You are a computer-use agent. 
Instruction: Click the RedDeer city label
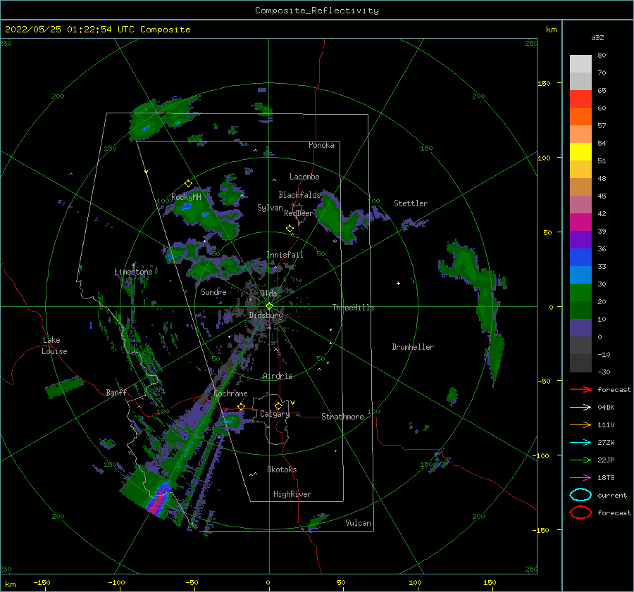(299, 213)
